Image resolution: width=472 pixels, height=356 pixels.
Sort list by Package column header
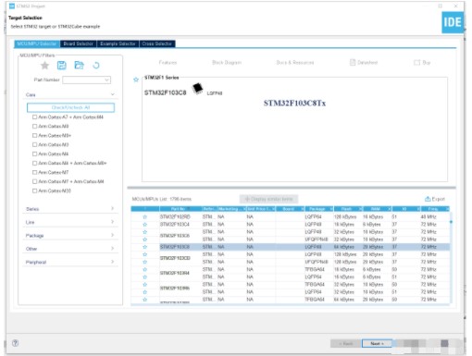click(x=318, y=209)
